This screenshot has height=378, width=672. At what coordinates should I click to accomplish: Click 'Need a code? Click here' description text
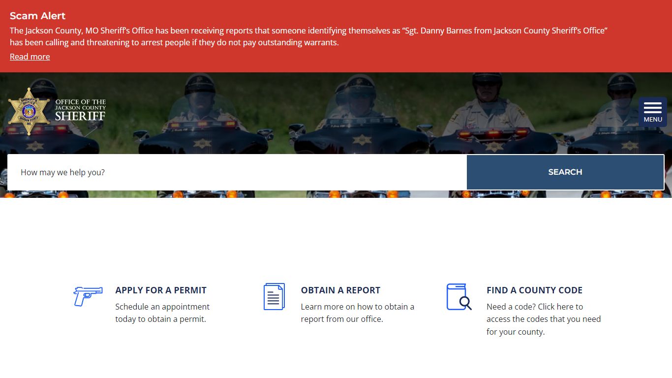pos(544,319)
